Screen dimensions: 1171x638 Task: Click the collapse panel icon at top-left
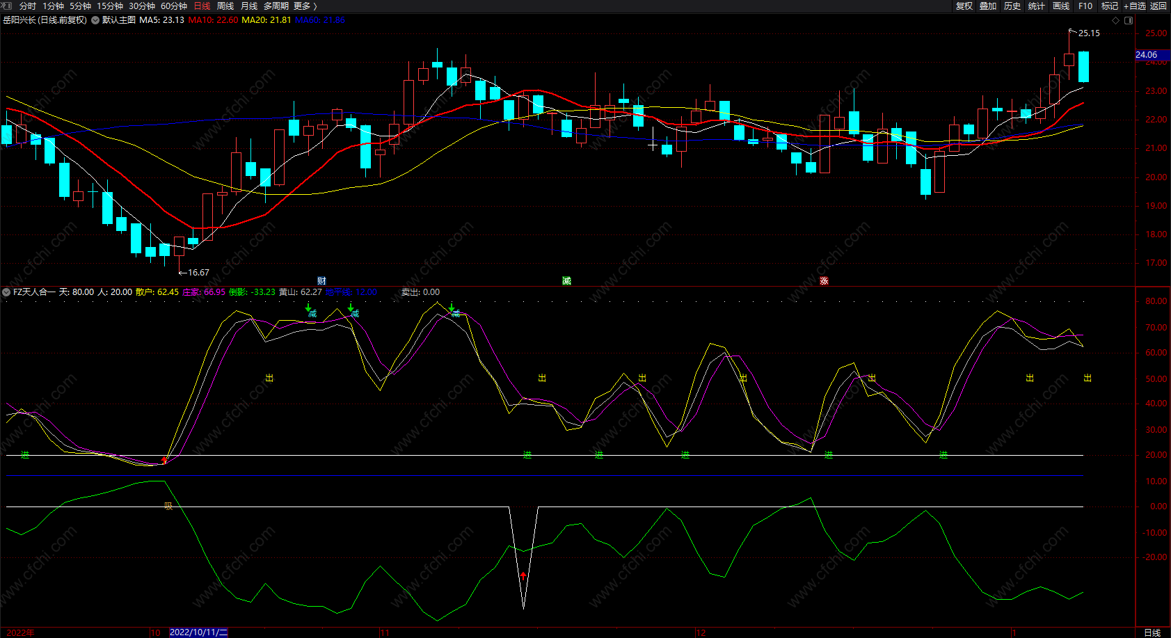(6, 6)
